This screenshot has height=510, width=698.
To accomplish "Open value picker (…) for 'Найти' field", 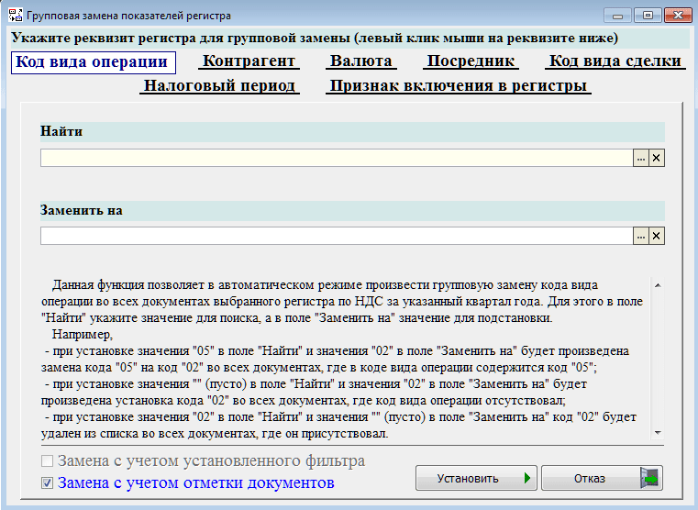I will (640, 158).
